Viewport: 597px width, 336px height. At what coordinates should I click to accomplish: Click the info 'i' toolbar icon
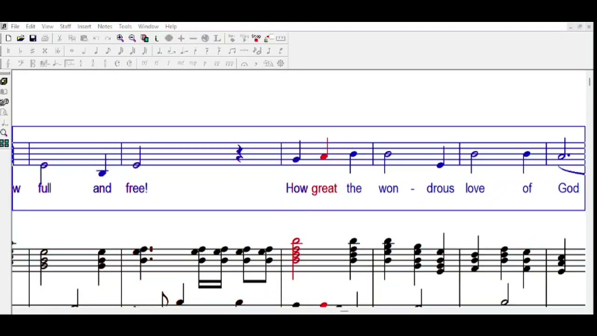point(157,38)
